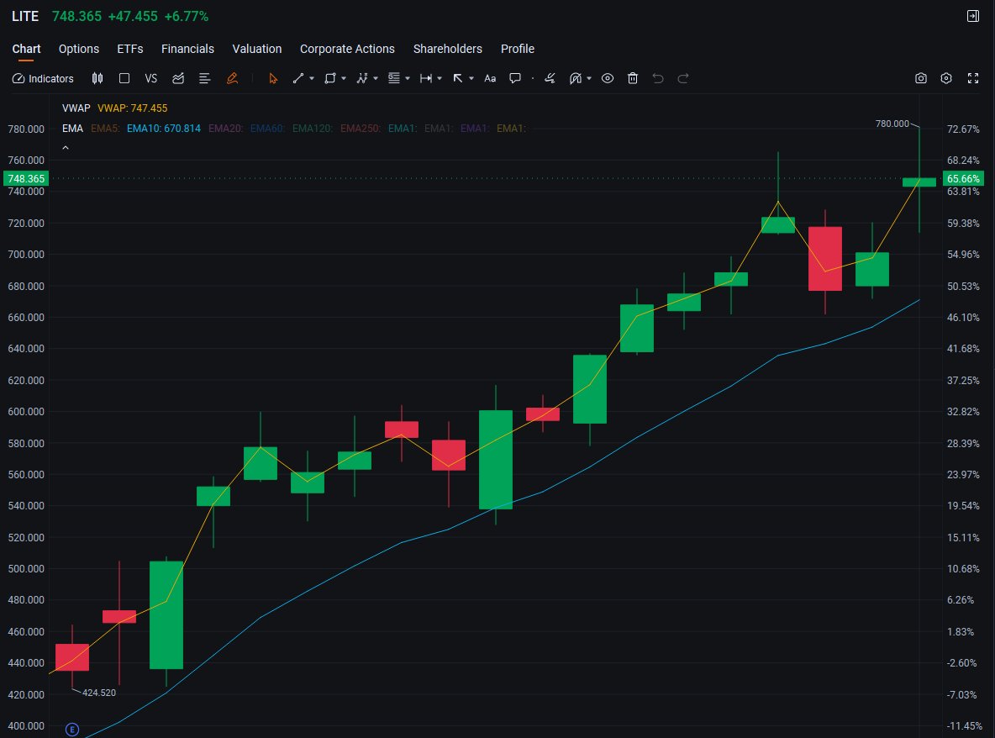
Task: Toggle the EMA250 line in legend
Action: 361,129
